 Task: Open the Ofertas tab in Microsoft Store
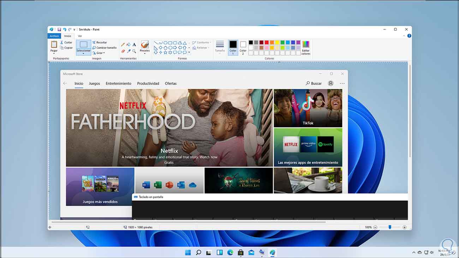(x=171, y=83)
